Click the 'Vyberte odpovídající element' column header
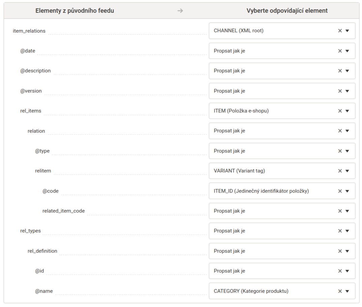 pyautogui.click(x=287, y=11)
